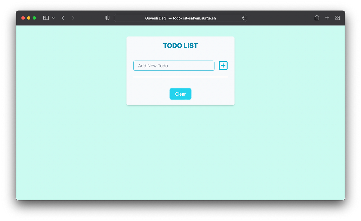Click the Add New Todo input field

tap(174, 65)
